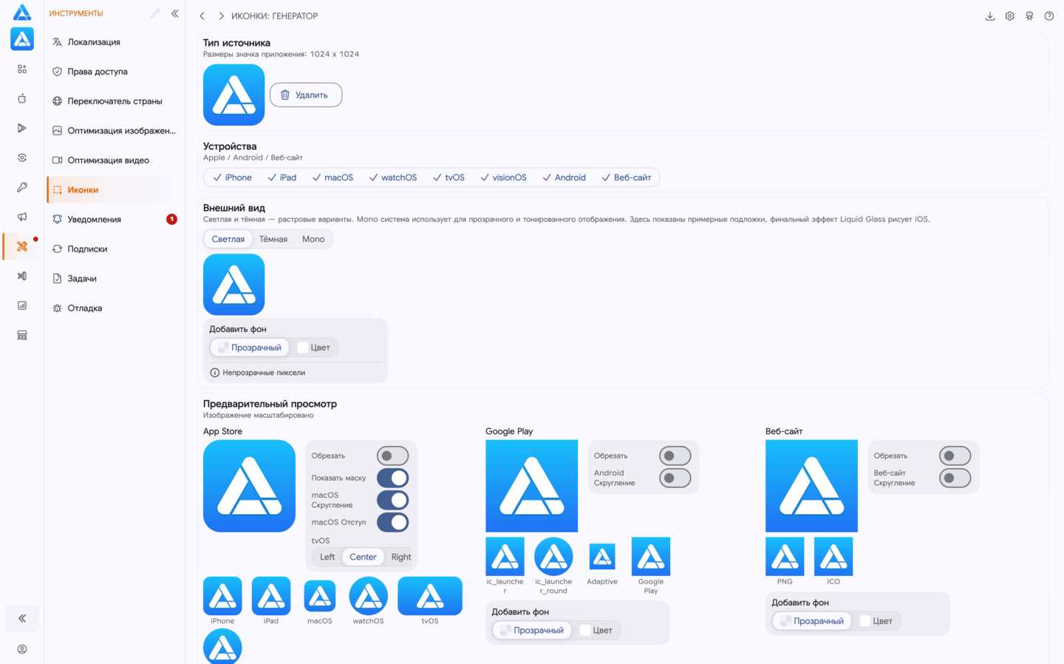Open Подписки in the tools list
This screenshot has height=664, width=1064.
tap(115, 249)
